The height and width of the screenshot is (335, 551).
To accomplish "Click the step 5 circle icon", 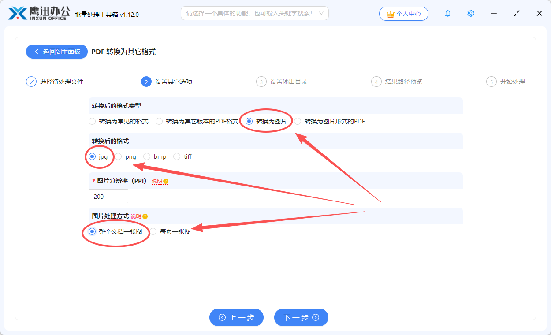I will [491, 82].
